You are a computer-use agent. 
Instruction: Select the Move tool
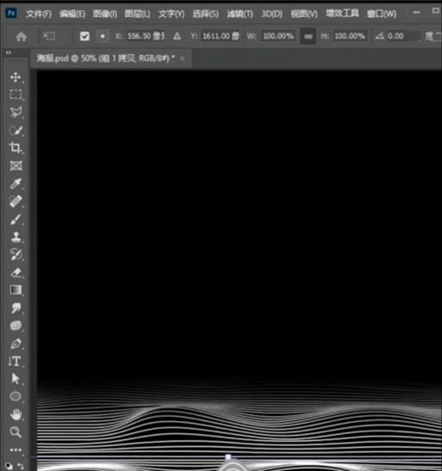coord(16,77)
